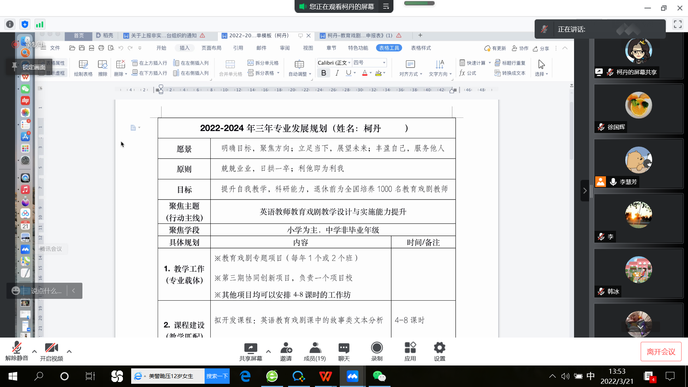The width and height of the screenshot is (688, 387).
Task: Open emoji picker in chat bar
Action: 15,291
